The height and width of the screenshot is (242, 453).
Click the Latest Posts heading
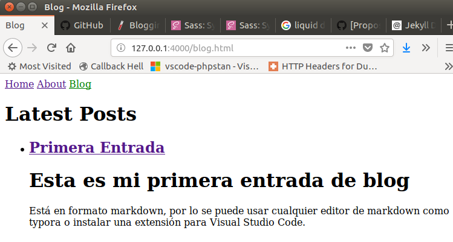coord(71,114)
